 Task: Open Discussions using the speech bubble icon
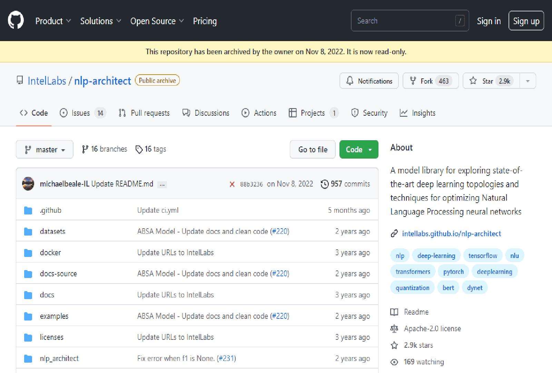click(x=186, y=113)
